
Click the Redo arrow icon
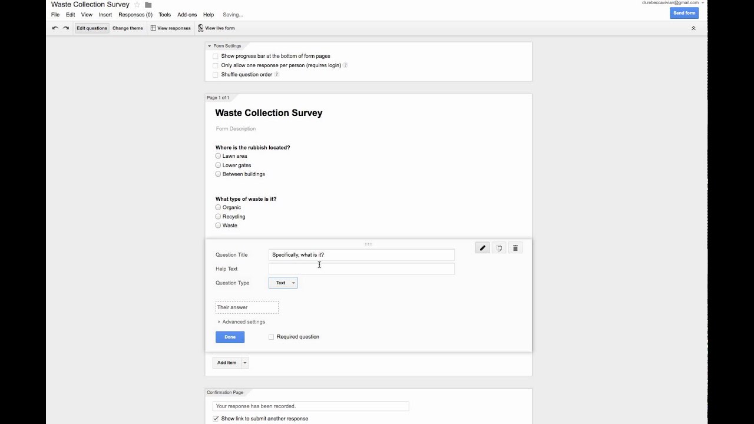click(x=65, y=28)
